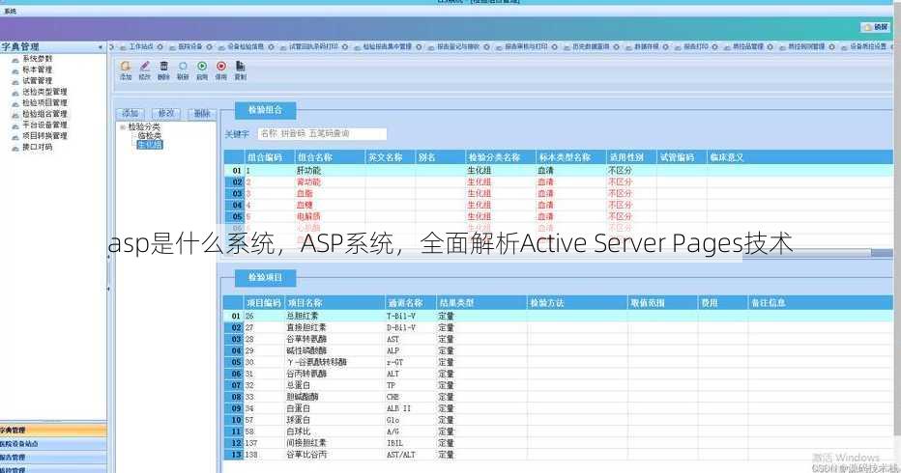Select the 谷草转氨酶 item row
Viewport: 901px width, 473px height.
[559, 339]
